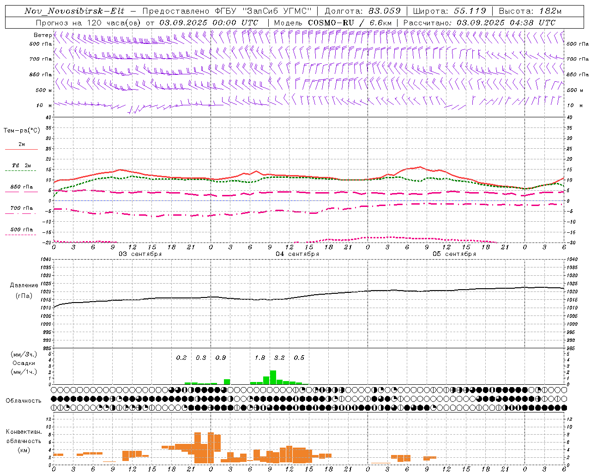This screenshot has width=591, height=473.
Task: Click the date label 05 сентября
Action: (x=454, y=254)
